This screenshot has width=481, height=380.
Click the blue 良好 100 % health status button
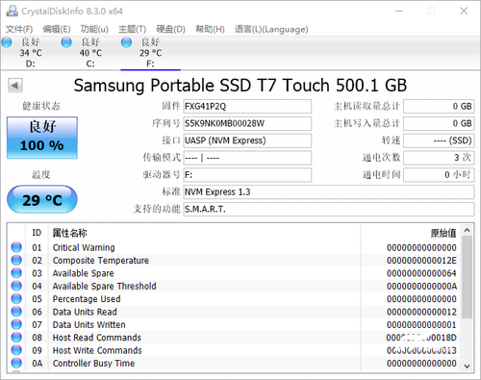point(42,138)
